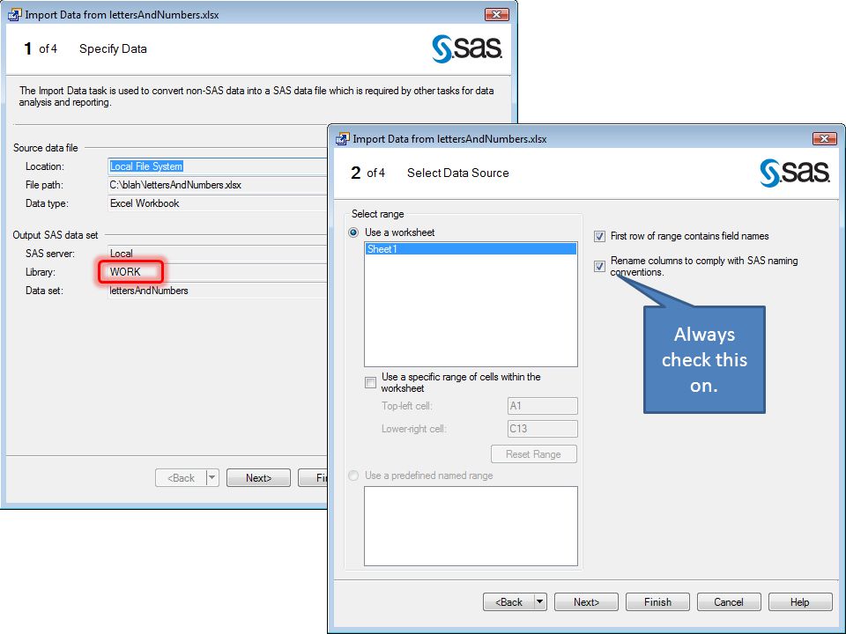The width and height of the screenshot is (846, 634).
Task: Click the 'Output SAS data set' section label
Action: pos(56,235)
